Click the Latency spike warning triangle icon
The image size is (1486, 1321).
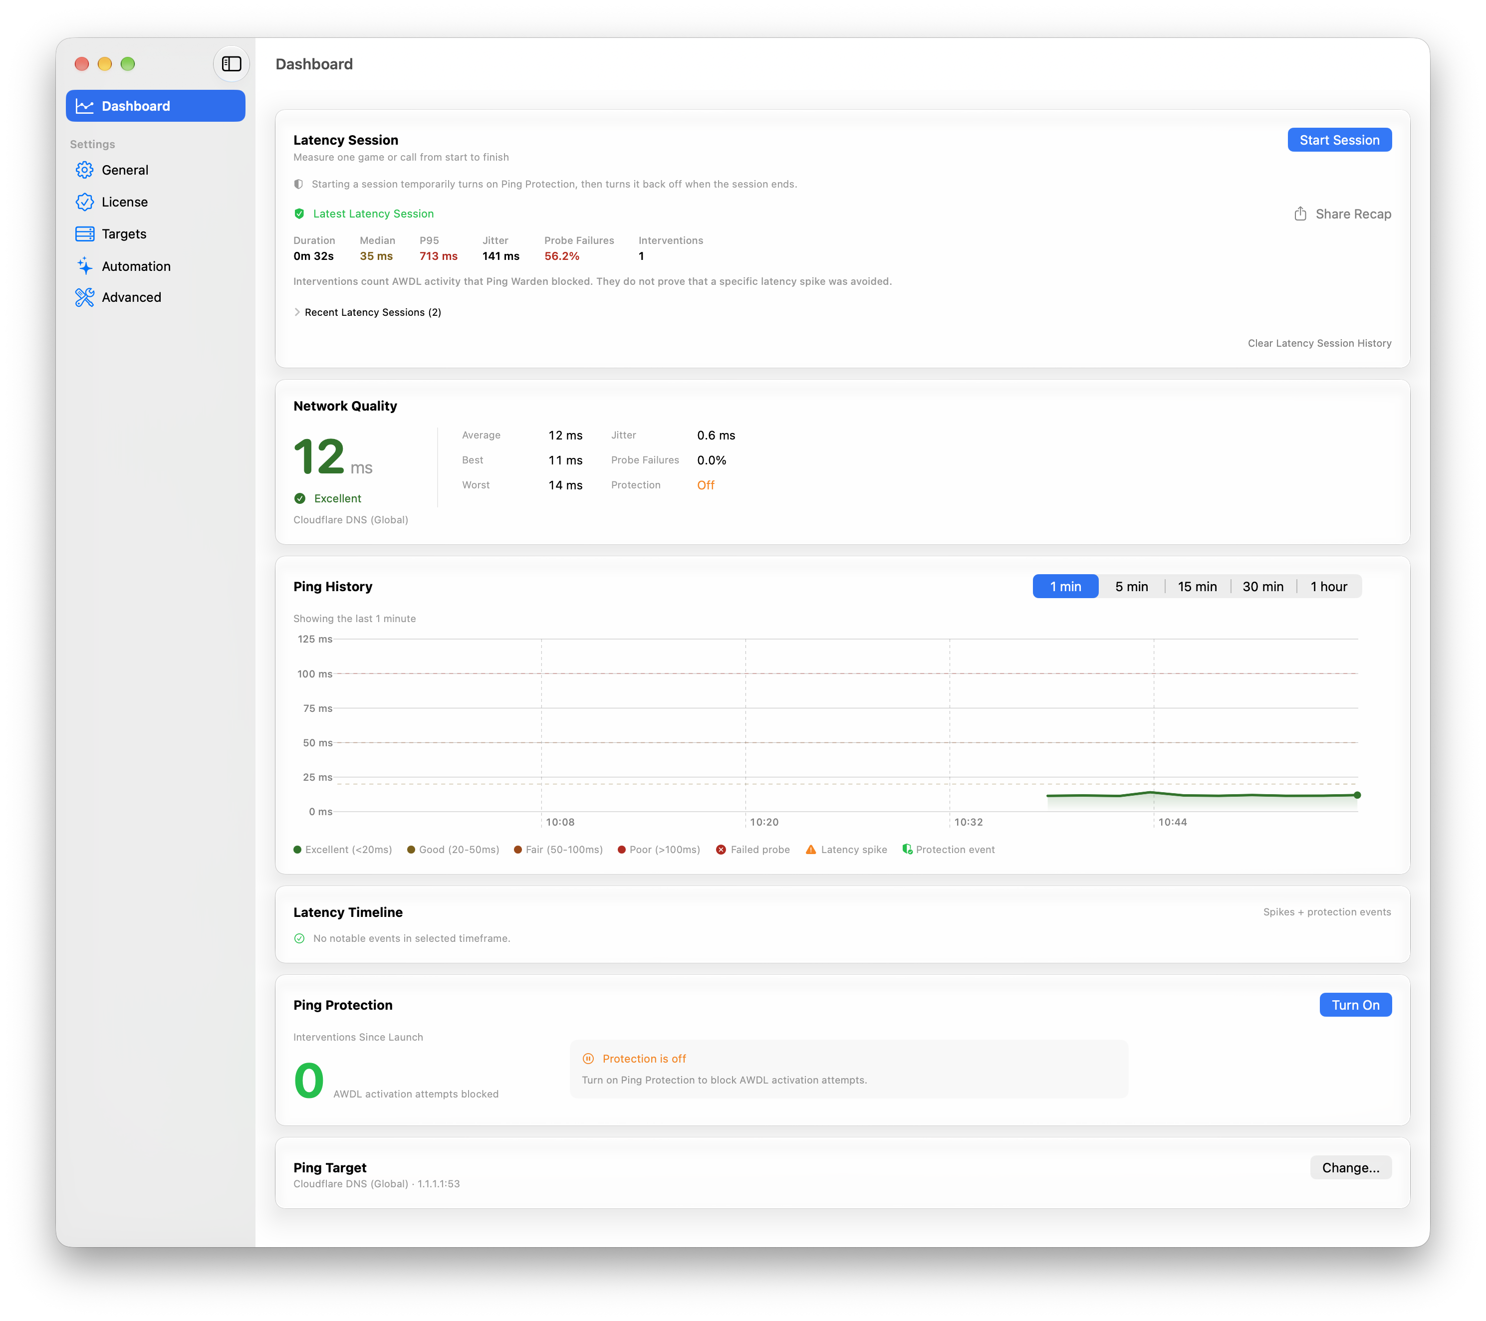[x=810, y=850]
